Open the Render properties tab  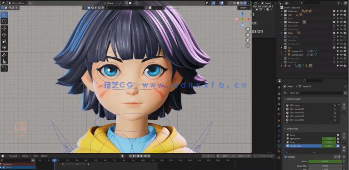(279, 93)
